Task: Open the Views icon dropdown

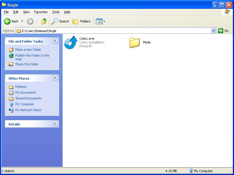Action: [x=100, y=21]
